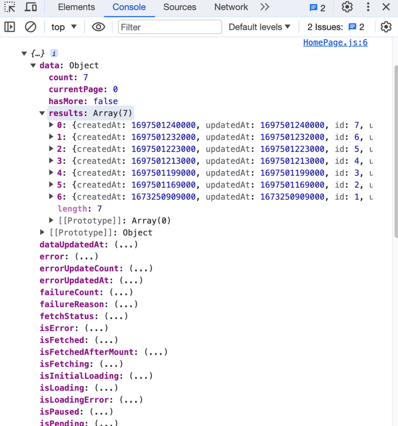This screenshot has width=398, height=426.
Task: Expand the Array(0) prototype node
Action: (x=51, y=220)
